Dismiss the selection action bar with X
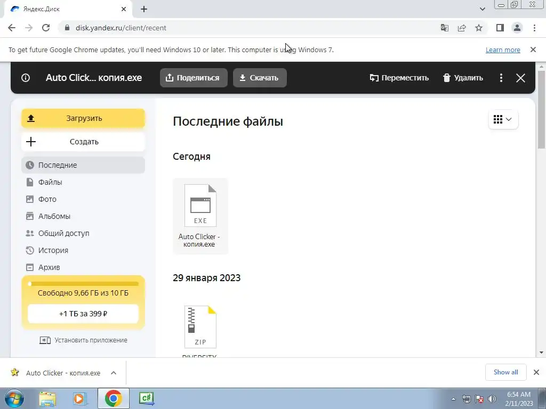The image size is (546, 409). tap(520, 78)
